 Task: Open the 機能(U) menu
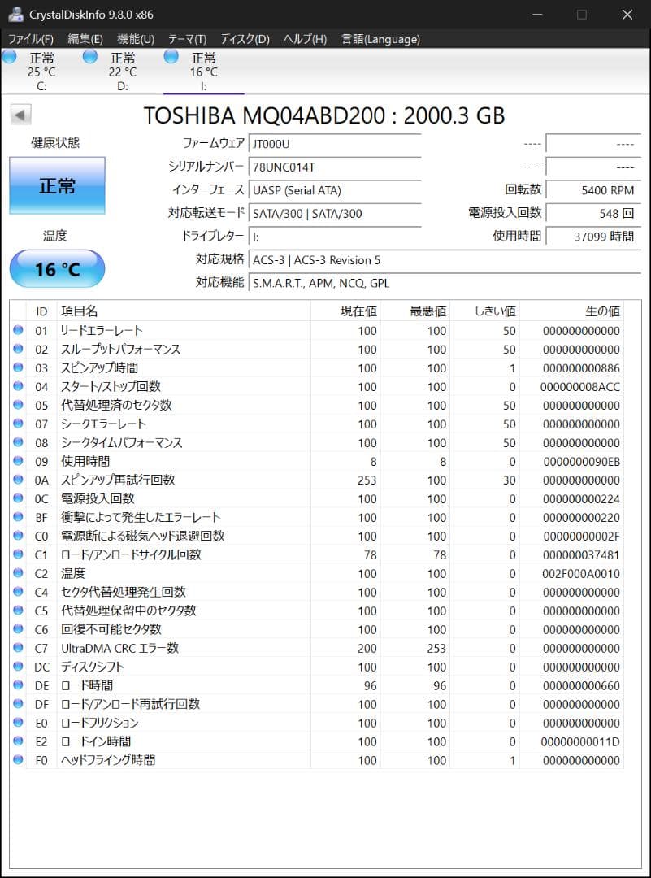click(x=136, y=39)
